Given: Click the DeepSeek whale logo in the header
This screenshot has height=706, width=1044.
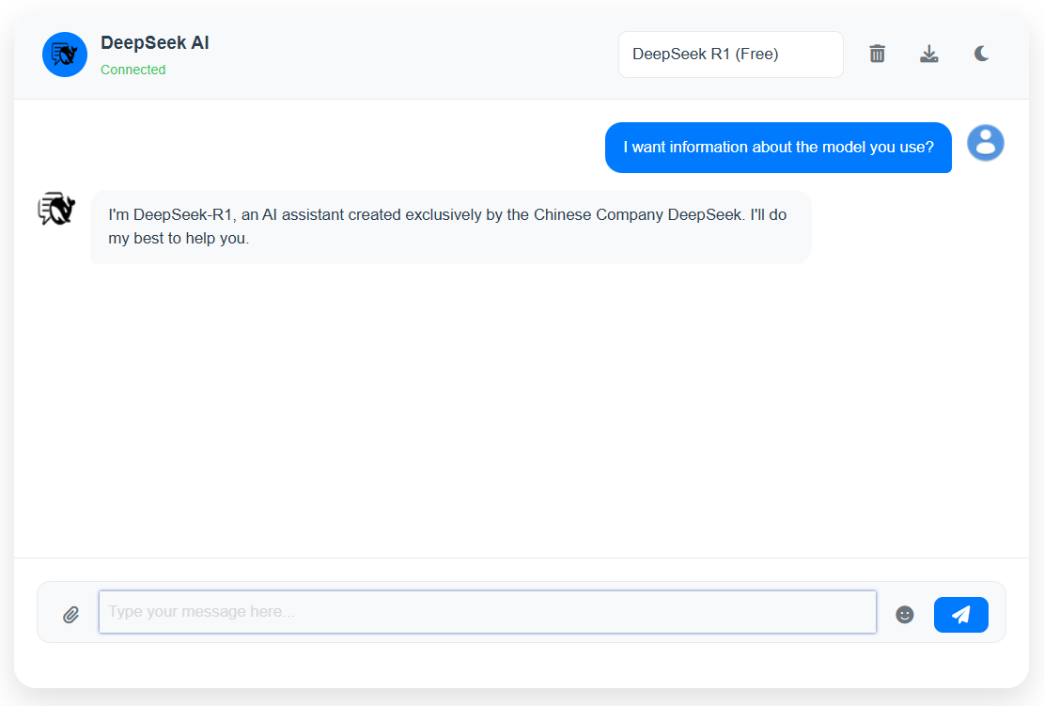Looking at the screenshot, I should pos(65,55).
